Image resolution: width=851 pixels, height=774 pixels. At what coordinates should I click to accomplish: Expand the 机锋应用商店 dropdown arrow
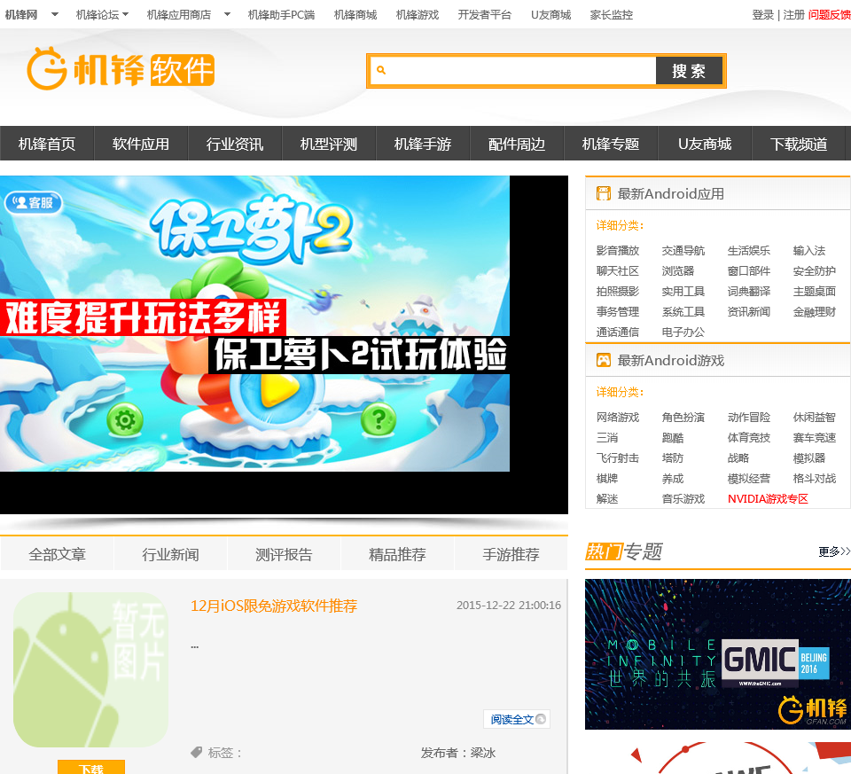(x=227, y=15)
